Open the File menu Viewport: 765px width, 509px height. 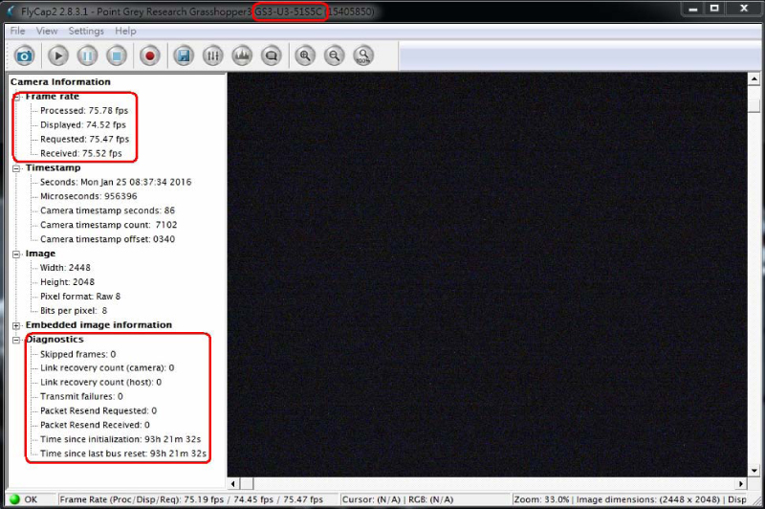pos(17,31)
